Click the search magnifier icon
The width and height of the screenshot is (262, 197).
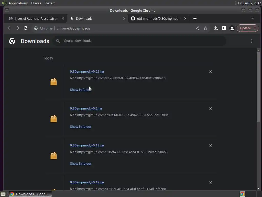[x=58, y=41]
